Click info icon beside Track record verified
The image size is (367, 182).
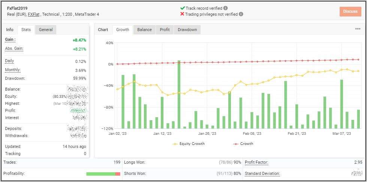[x=225, y=8]
